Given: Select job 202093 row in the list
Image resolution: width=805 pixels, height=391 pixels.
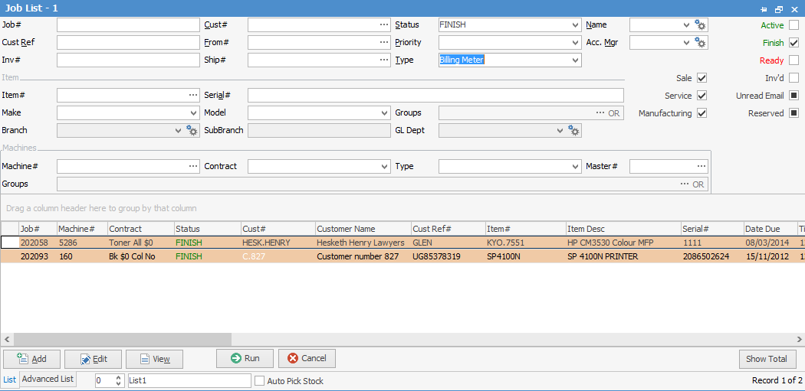Looking at the screenshot, I should (x=307, y=256).
